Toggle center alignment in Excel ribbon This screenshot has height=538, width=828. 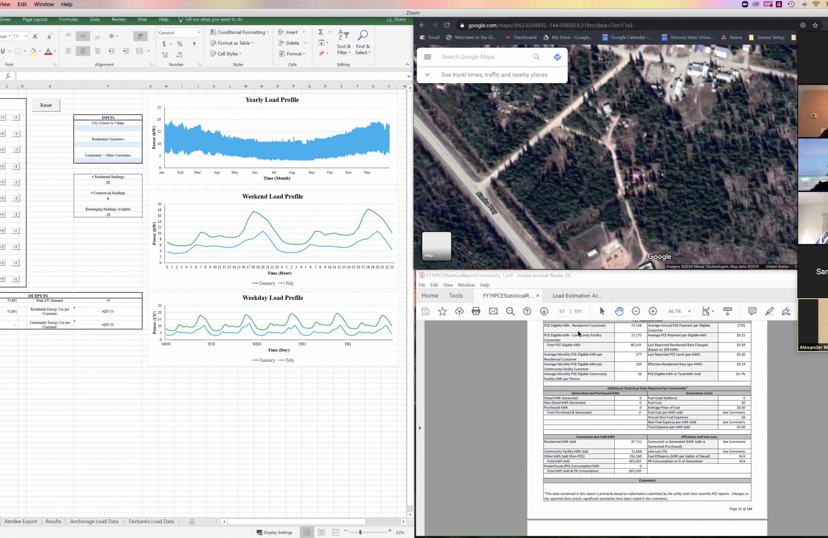click(83, 51)
